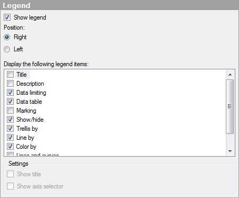Enable the Marking legend item
The height and width of the screenshot is (198, 239).
10,111
